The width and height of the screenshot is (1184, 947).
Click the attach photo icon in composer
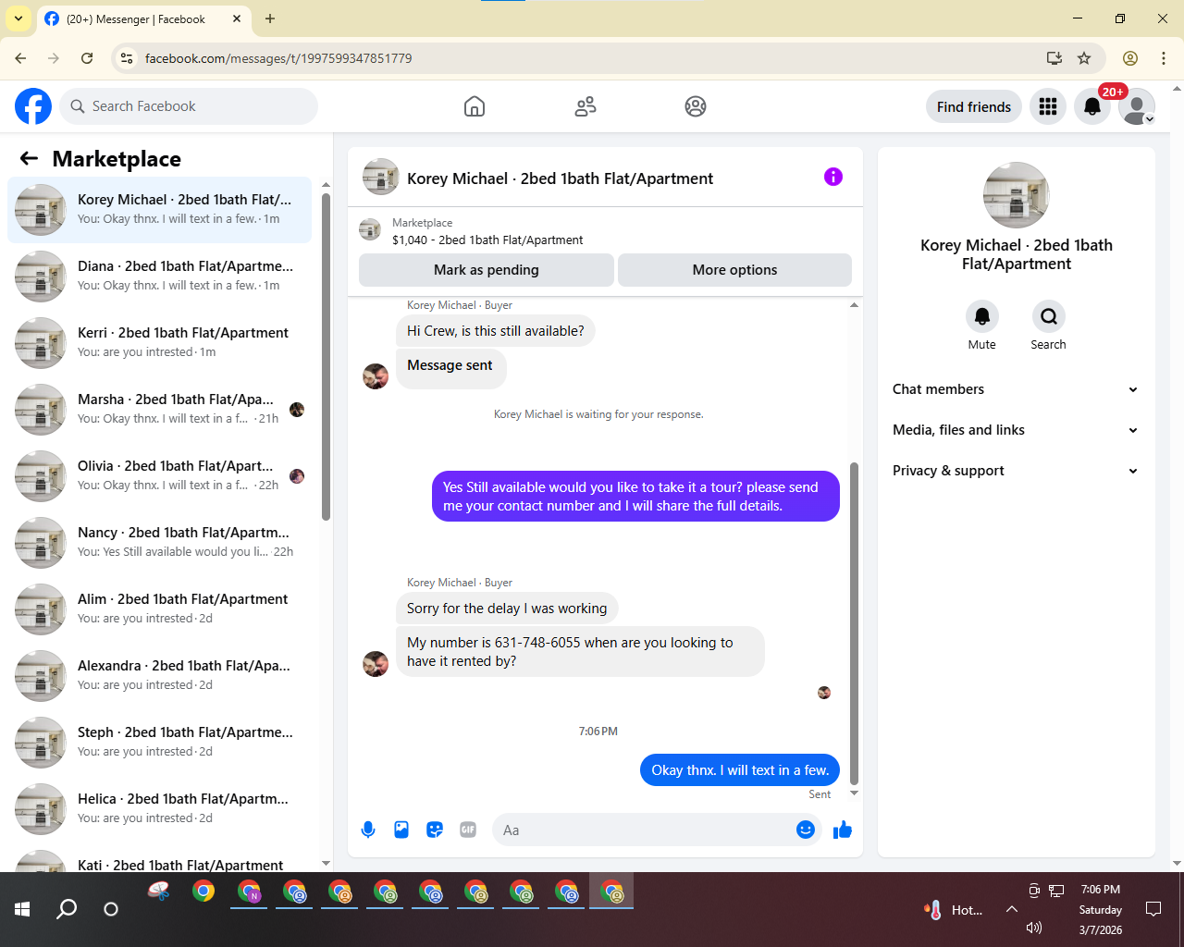point(401,830)
